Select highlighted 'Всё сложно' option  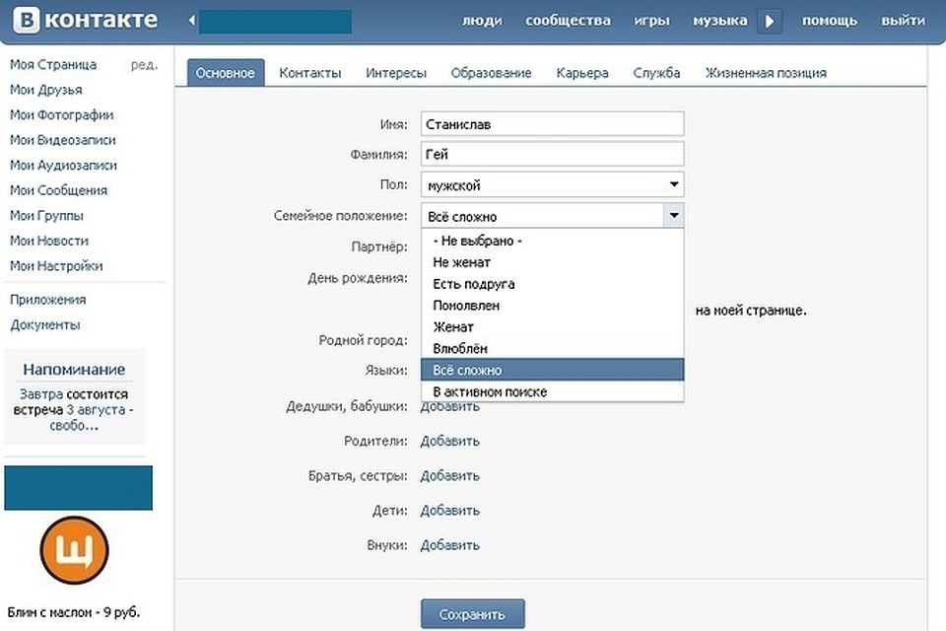(x=552, y=370)
